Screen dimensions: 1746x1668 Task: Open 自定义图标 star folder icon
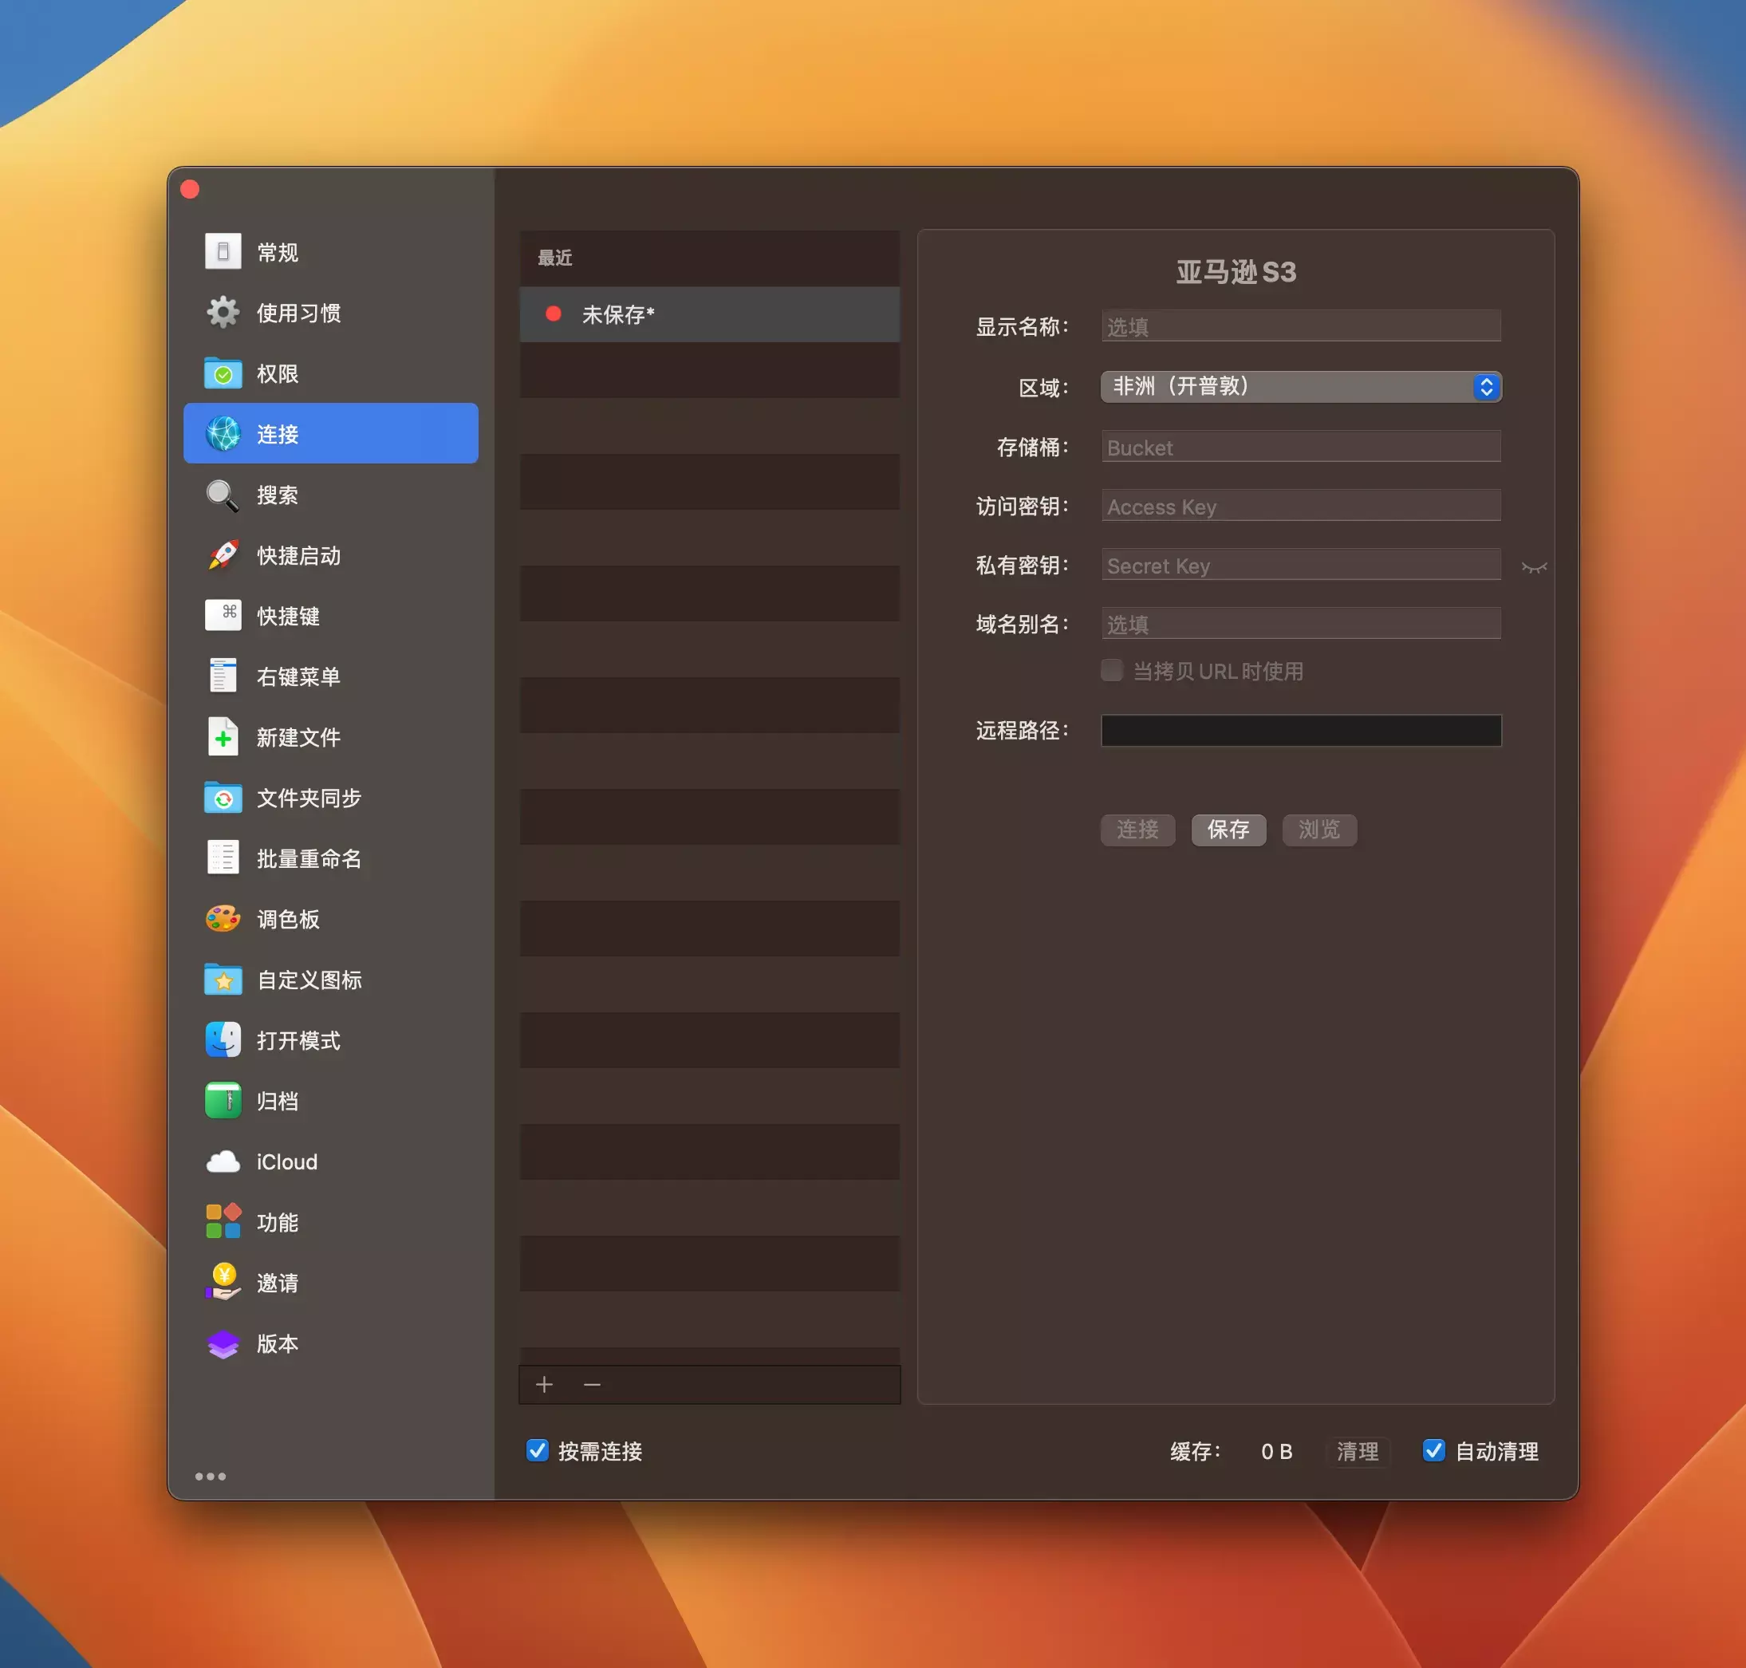(x=223, y=980)
